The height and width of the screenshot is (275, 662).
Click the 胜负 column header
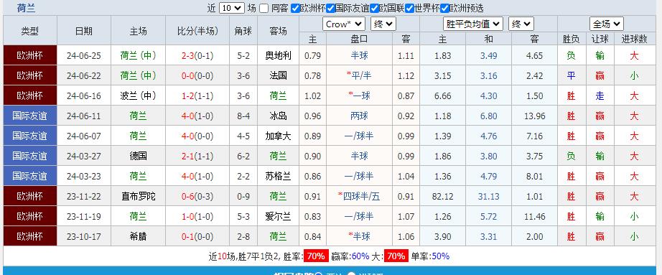[572, 39]
